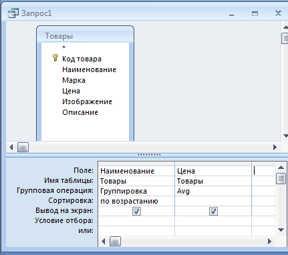
Task: Click right arrow of upper pane horizontal scrollbar
Action: point(275,147)
